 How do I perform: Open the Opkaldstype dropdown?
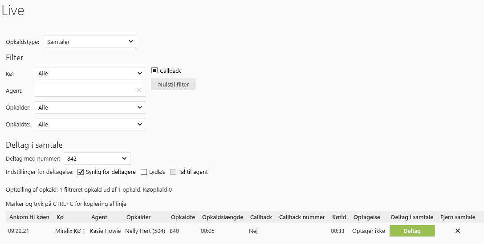(x=90, y=42)
